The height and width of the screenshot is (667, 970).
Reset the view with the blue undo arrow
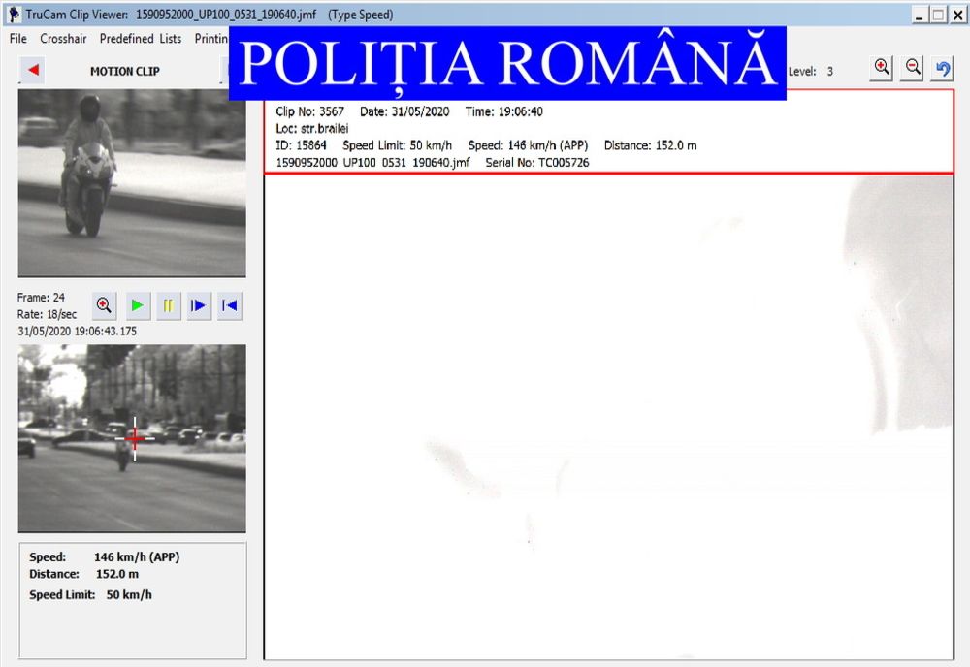941,67
